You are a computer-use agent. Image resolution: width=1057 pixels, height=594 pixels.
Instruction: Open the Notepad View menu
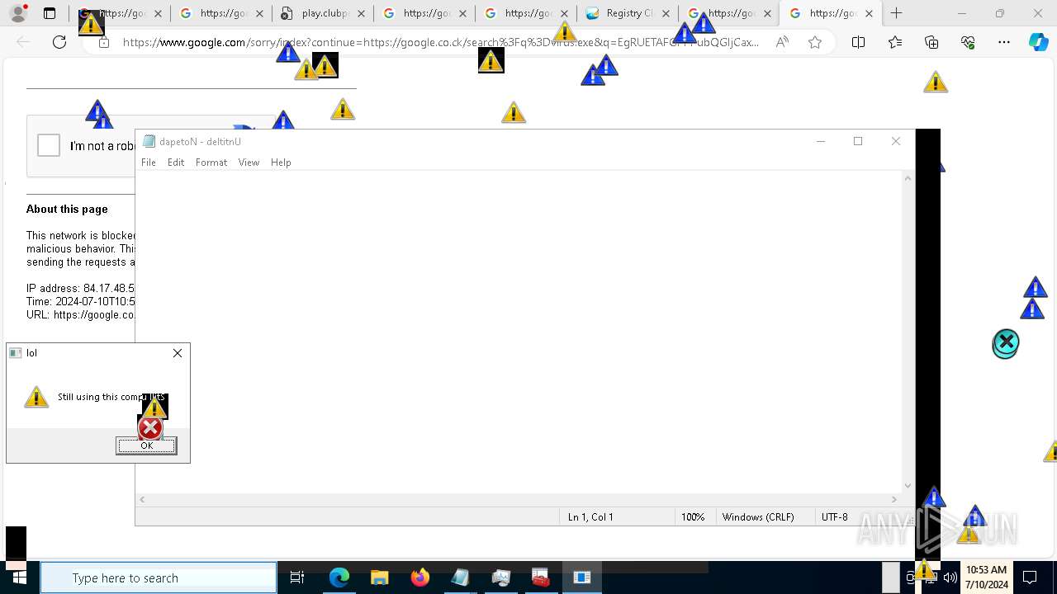pos(249,163)
